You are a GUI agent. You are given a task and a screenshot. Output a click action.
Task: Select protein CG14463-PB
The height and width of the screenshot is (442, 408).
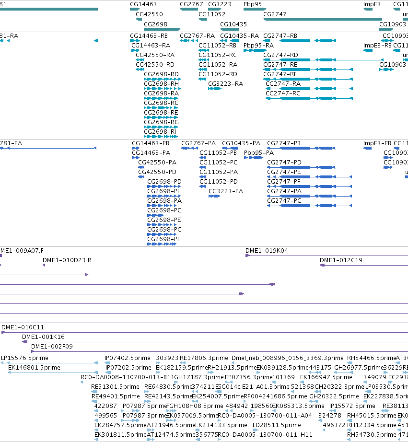tap(151, 143)
